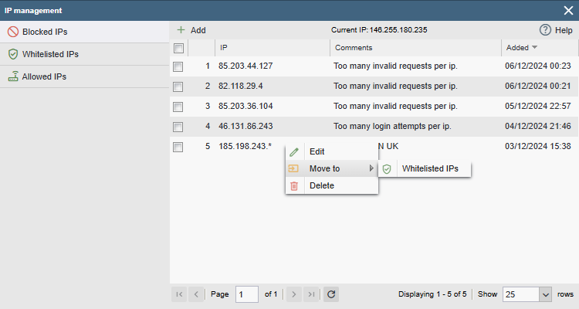Close the IP management dialog
Viewport: 579px width, 309px height.
568,10
